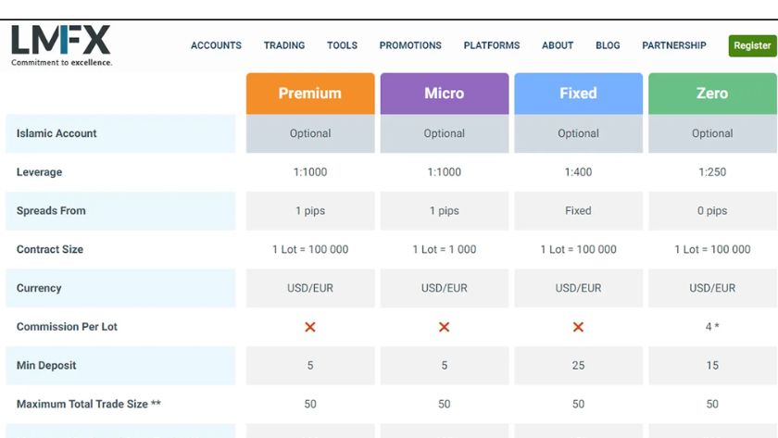Open the Trading menu
The width and height of the screenshot is (778, 438).
click(284, 45)
